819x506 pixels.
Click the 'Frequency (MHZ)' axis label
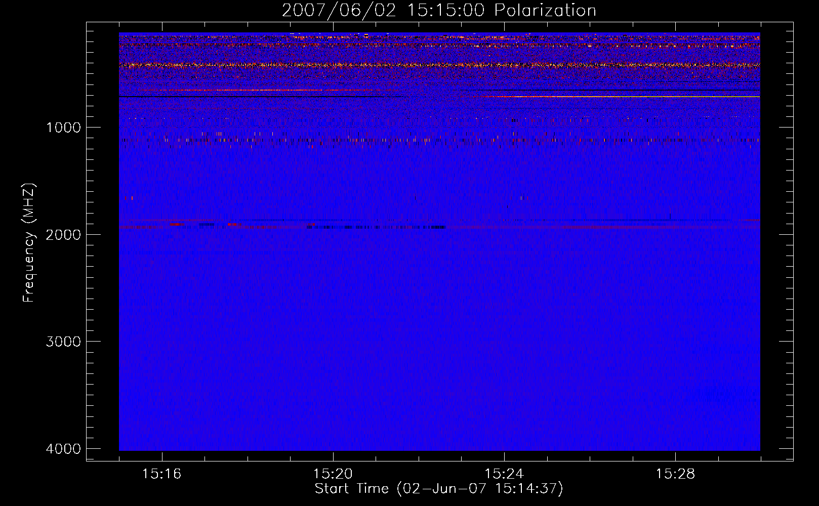[x=28, y=242]
